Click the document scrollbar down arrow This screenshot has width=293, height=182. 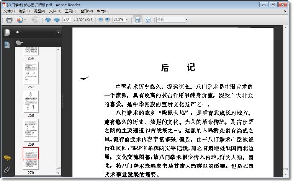click(x=285, y=175)
